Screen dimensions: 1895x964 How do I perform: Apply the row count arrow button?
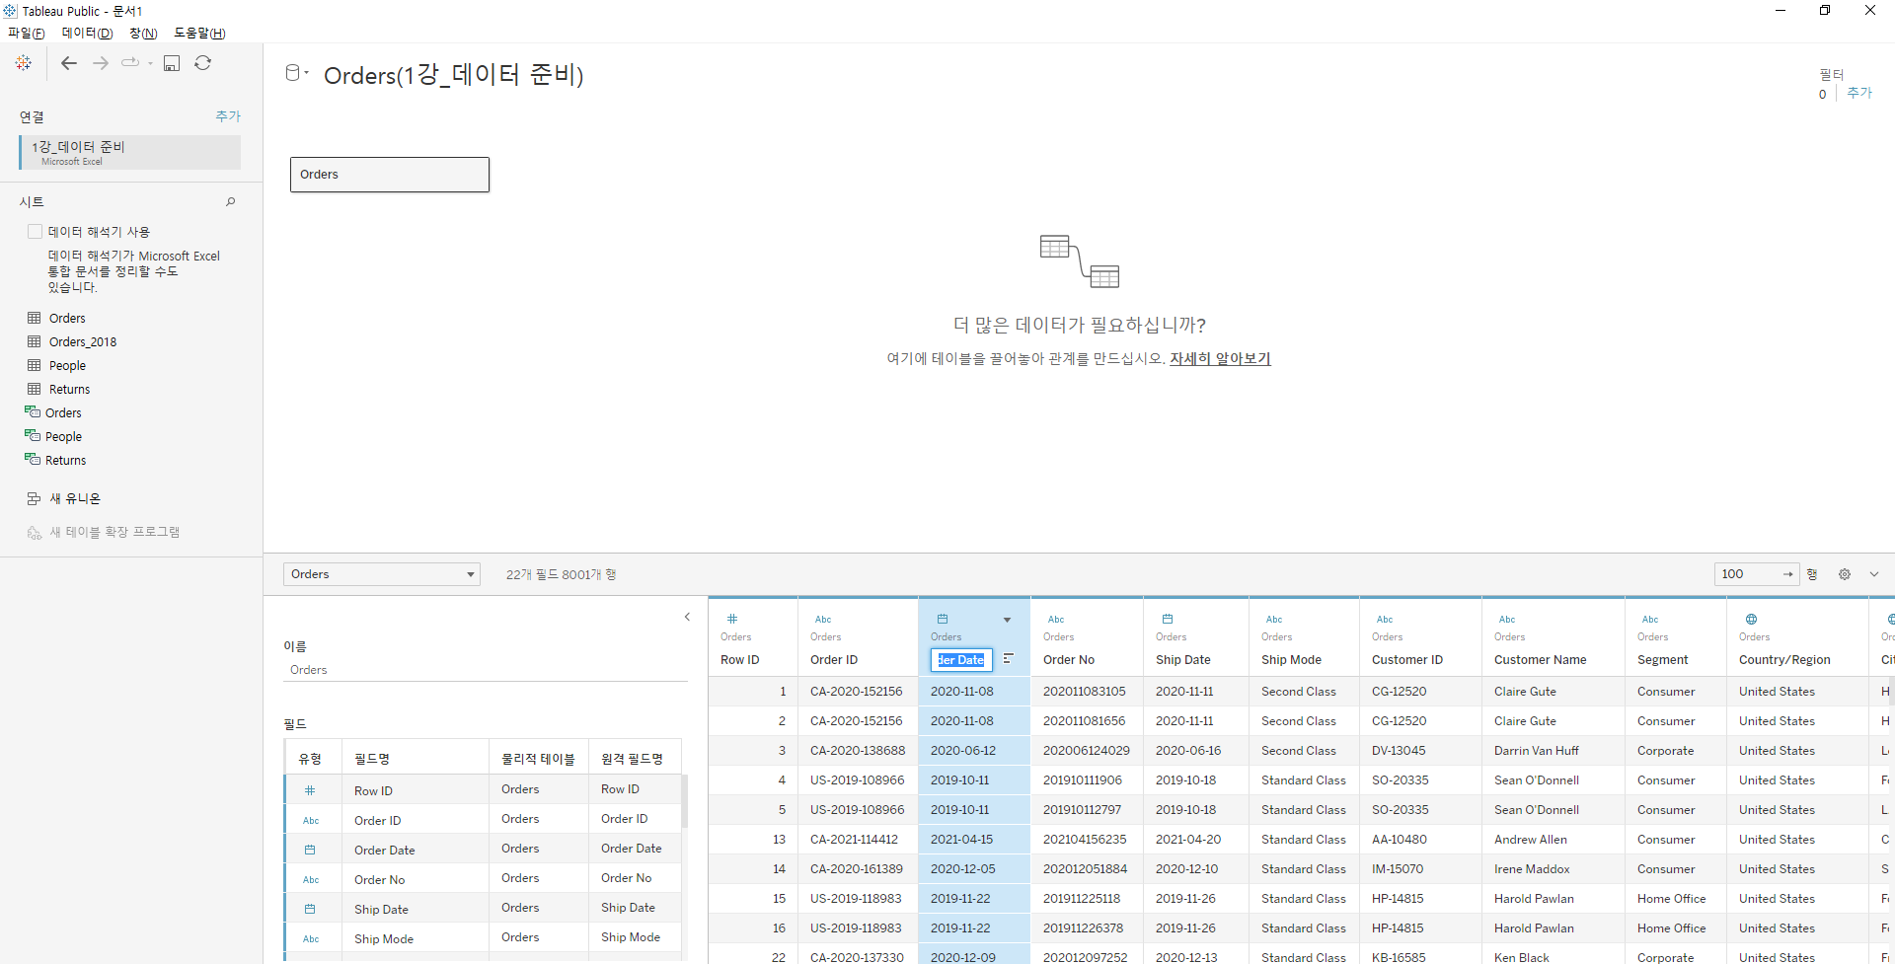click(1788, 574)
